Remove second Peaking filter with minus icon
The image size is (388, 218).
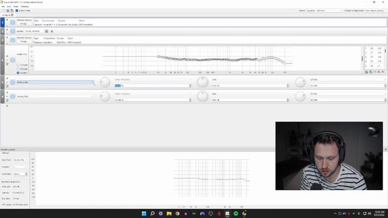7,96
